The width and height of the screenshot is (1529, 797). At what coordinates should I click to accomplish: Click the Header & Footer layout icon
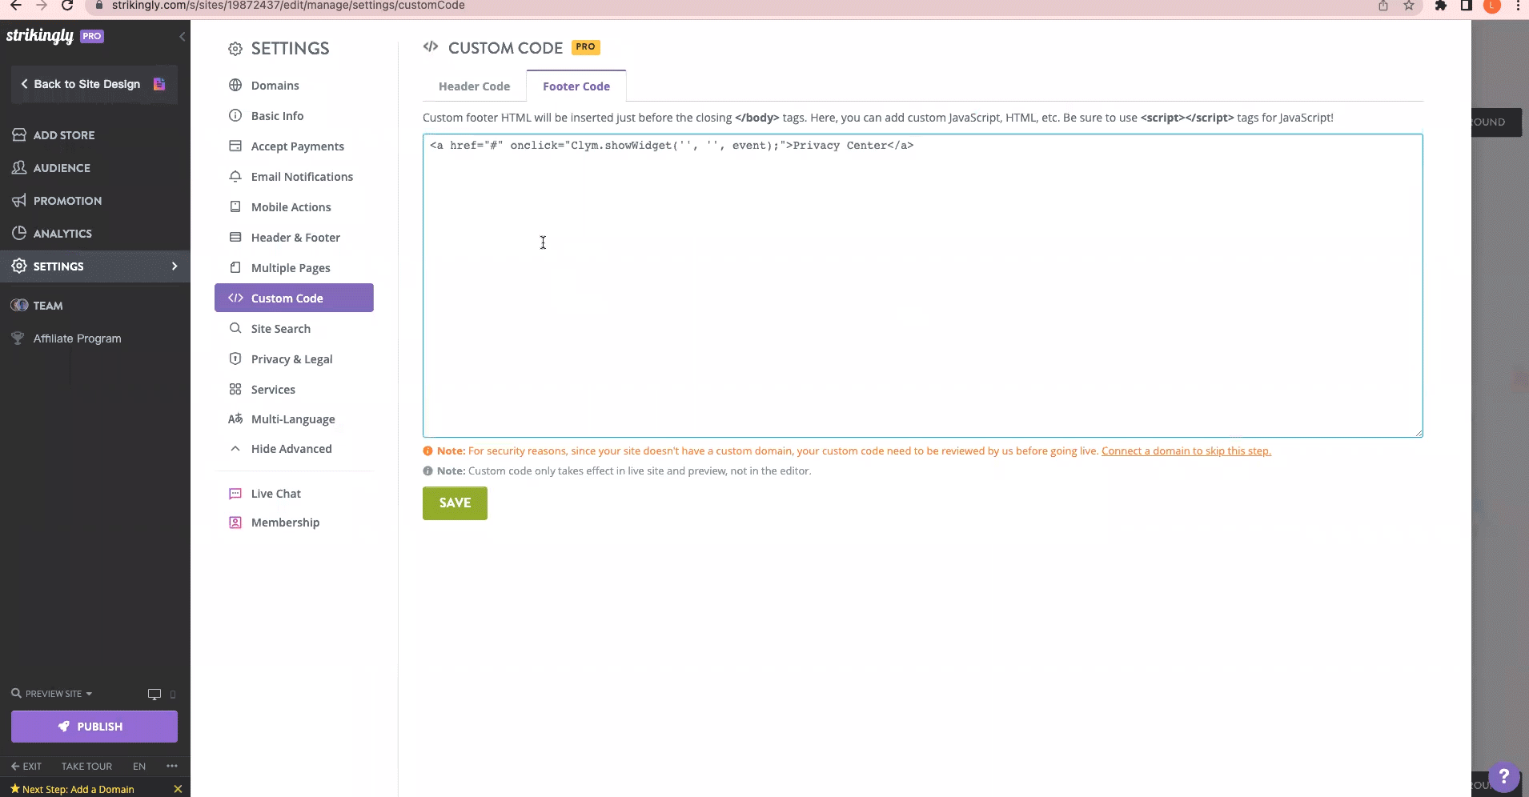[x=235, y=238]
